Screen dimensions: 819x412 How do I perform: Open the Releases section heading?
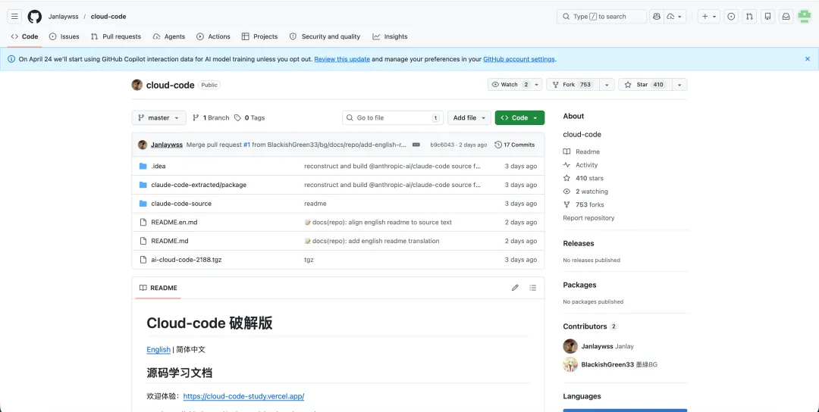(578, 244)
